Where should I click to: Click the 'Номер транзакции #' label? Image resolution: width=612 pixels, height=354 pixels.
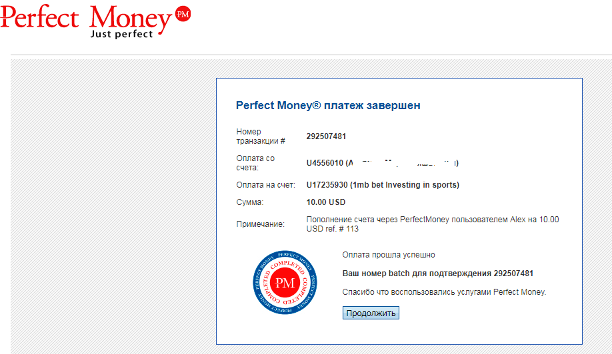pyautogui.click(x=261, y=136)
